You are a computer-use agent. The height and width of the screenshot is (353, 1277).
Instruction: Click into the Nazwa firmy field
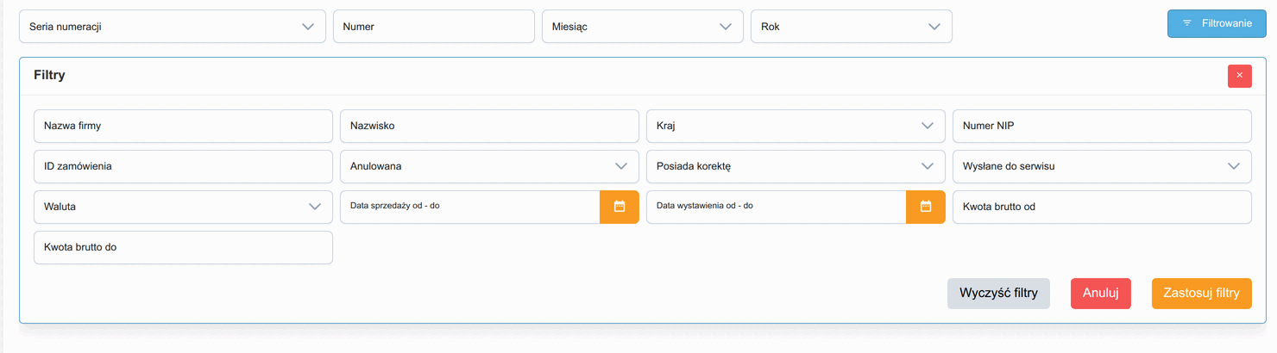pos(183,126)
